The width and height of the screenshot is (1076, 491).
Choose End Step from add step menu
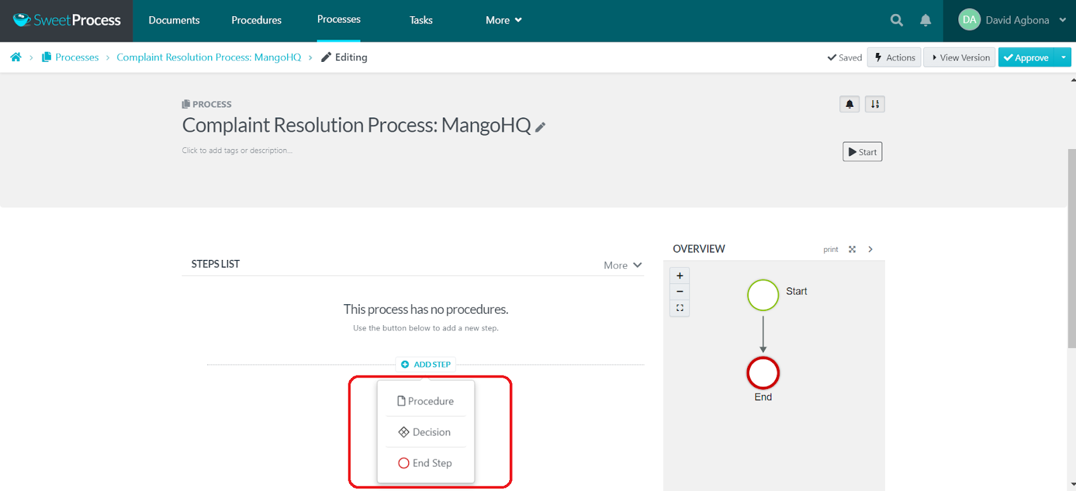pos(426,463)
